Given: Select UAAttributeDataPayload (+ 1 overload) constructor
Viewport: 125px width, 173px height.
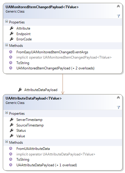Looking at the screenshot, I should point(47,165).
